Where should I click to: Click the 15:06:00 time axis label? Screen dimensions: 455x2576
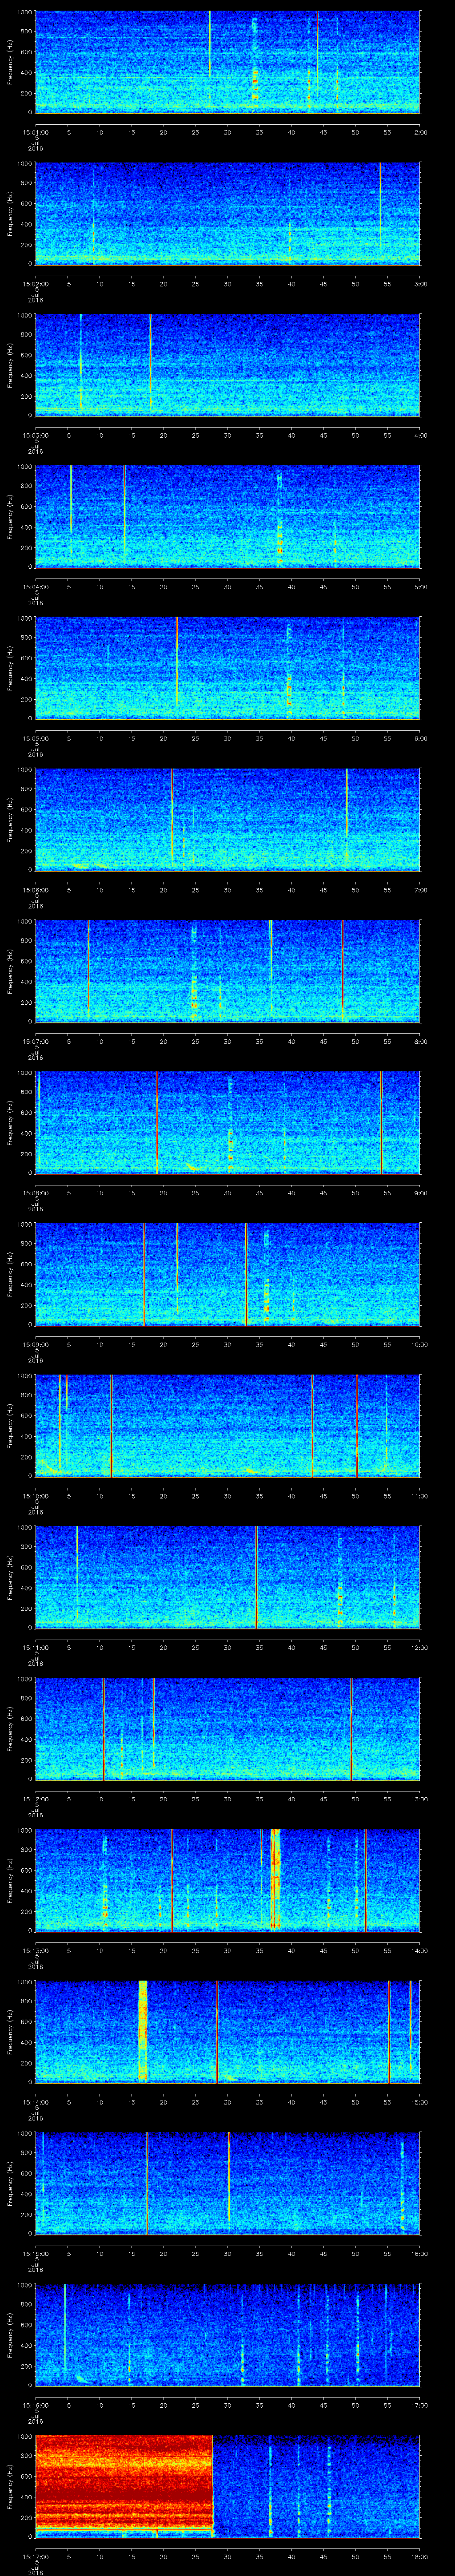35,890
